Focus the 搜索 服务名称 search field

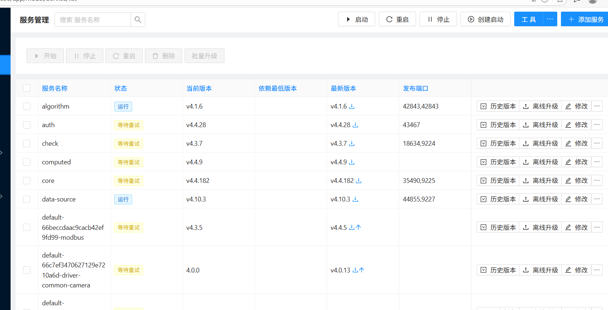pyautogui.click(x=93, y=20)
